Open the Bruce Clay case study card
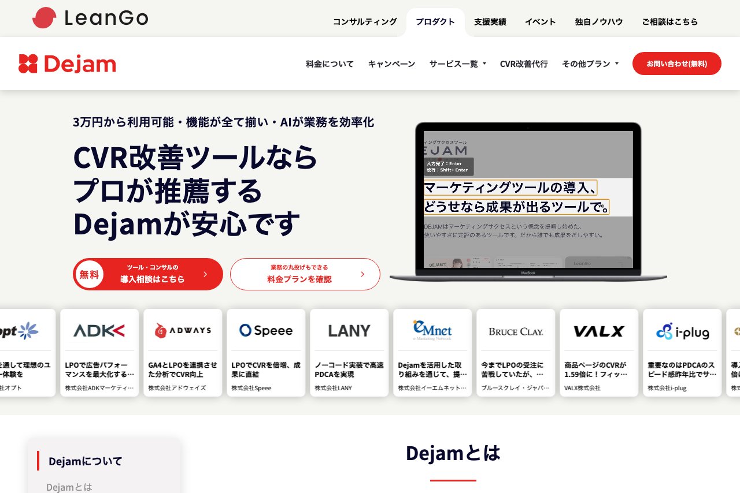740x493 pixels. pyautogui.click(x=516, y=353)
